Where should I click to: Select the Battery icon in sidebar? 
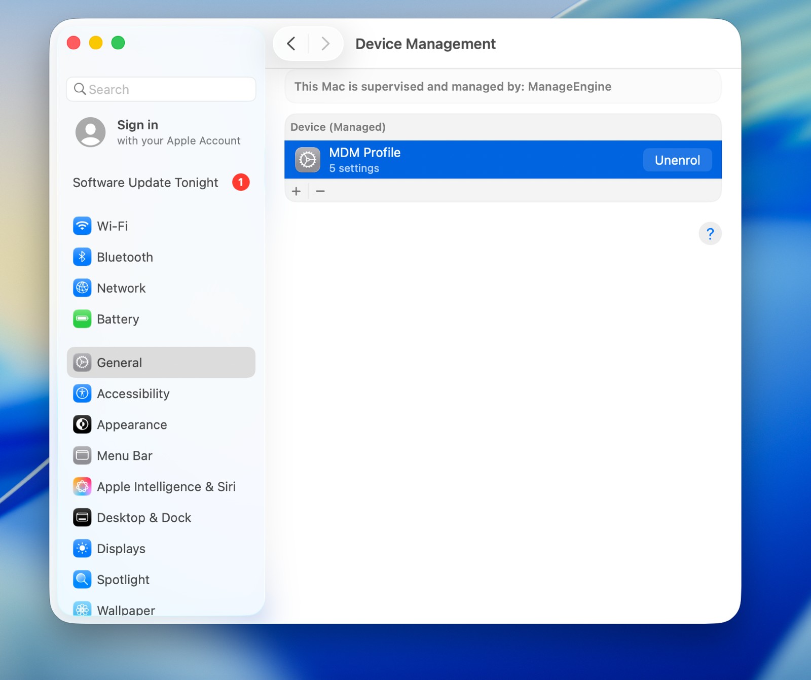[82, 319]
